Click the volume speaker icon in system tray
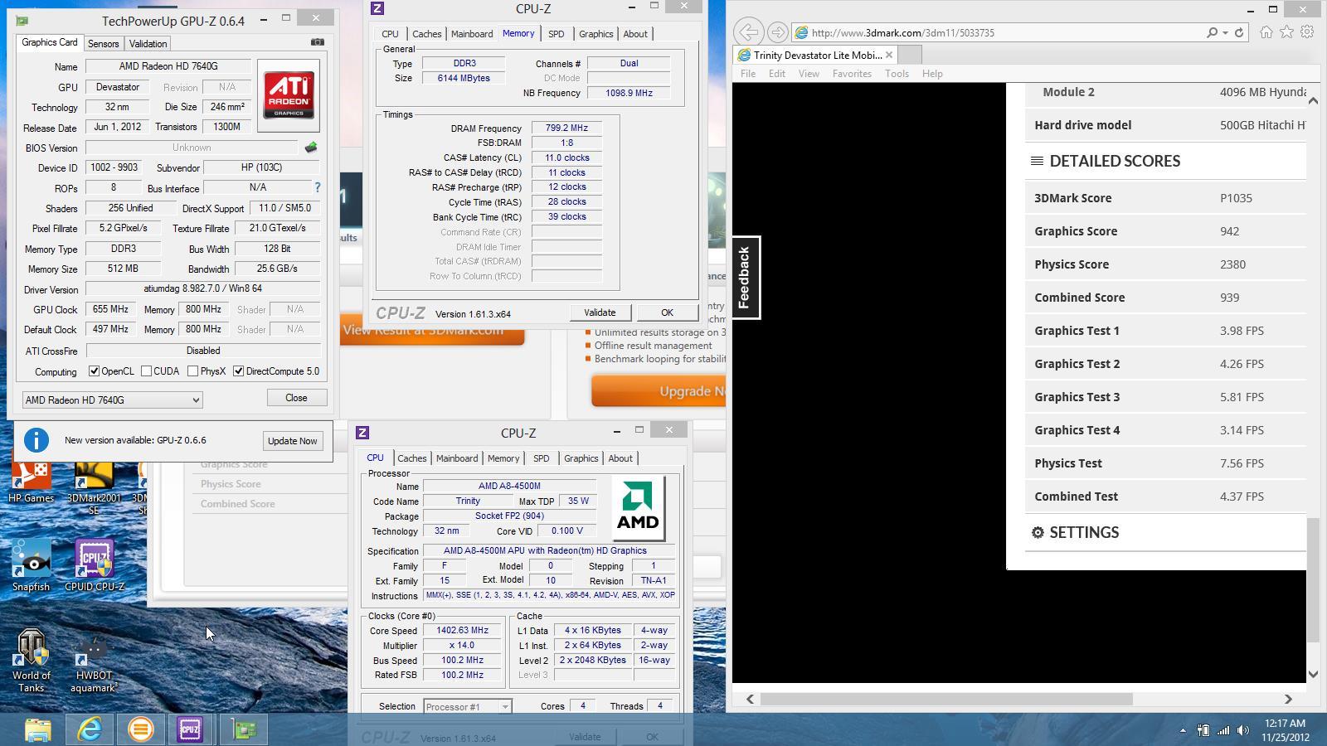This screenshot has width=1327, height=746. [1242, 730]
